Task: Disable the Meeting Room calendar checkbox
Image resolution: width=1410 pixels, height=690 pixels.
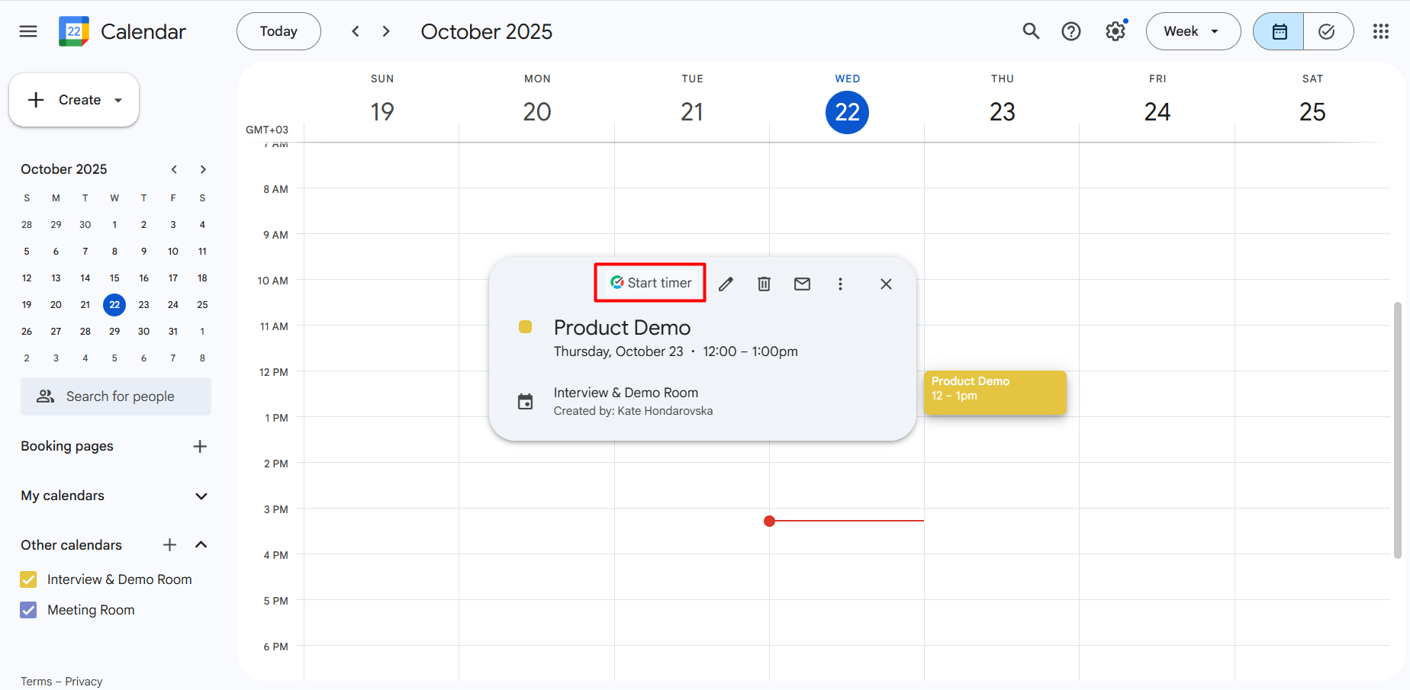Action: 28,610
